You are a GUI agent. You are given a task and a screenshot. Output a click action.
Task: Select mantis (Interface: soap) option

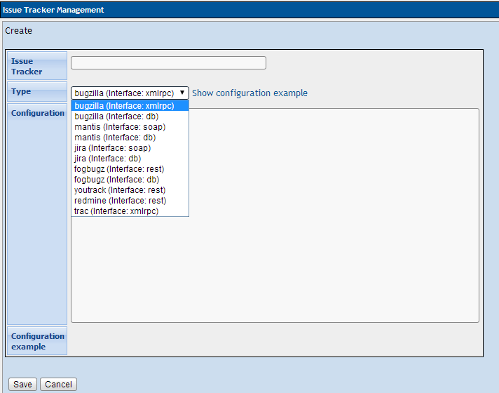(x=130, y=127)
